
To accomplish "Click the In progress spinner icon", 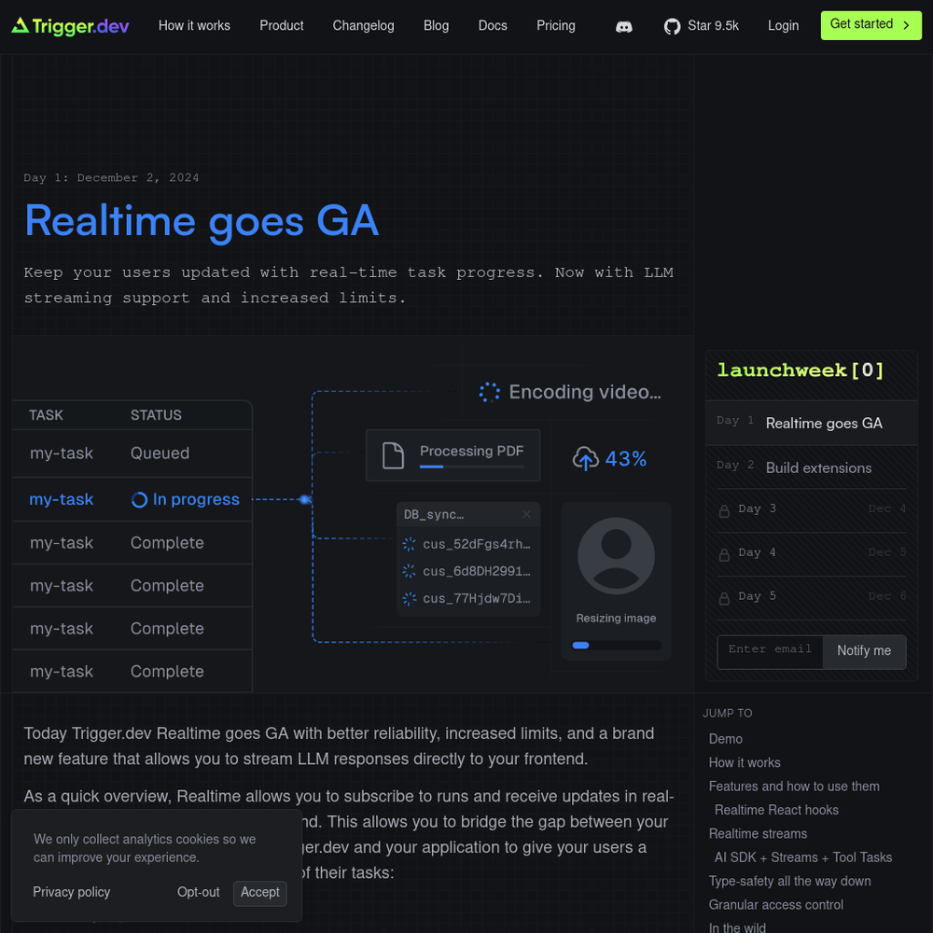I will click(x=139, y=500).
